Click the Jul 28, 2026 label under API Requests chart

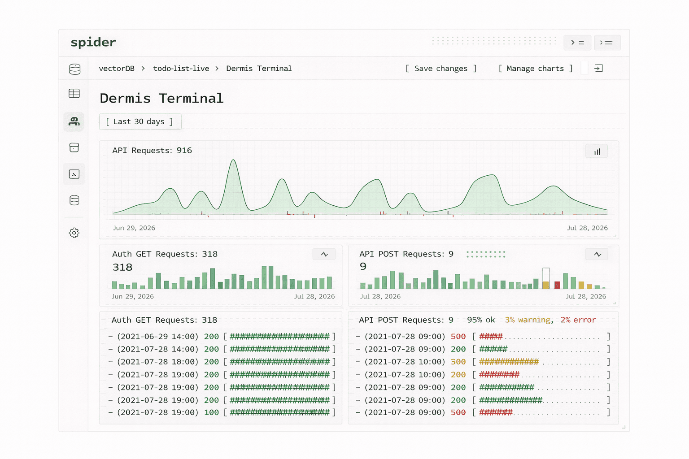[x=587, y=228]
